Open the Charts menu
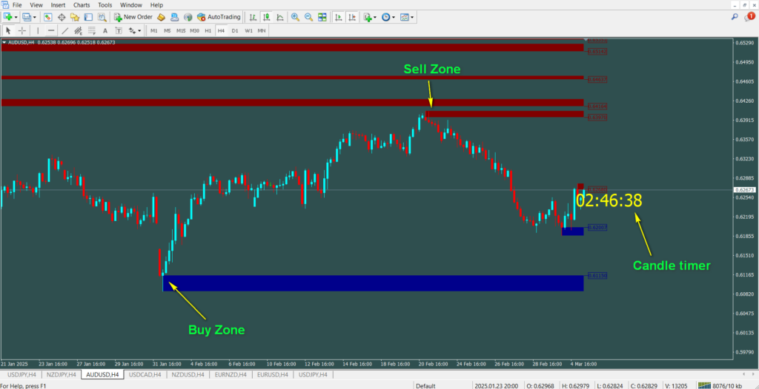 pyautogui.click(x=82, y=5)
